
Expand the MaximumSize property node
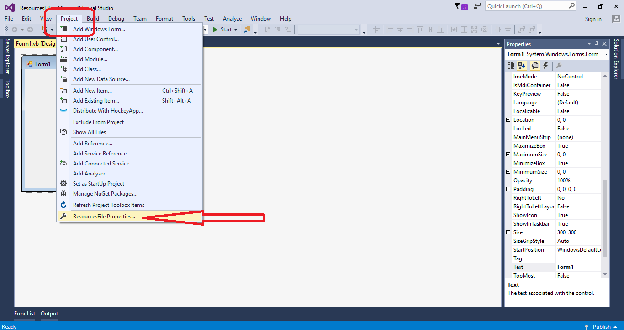[508, 155]
